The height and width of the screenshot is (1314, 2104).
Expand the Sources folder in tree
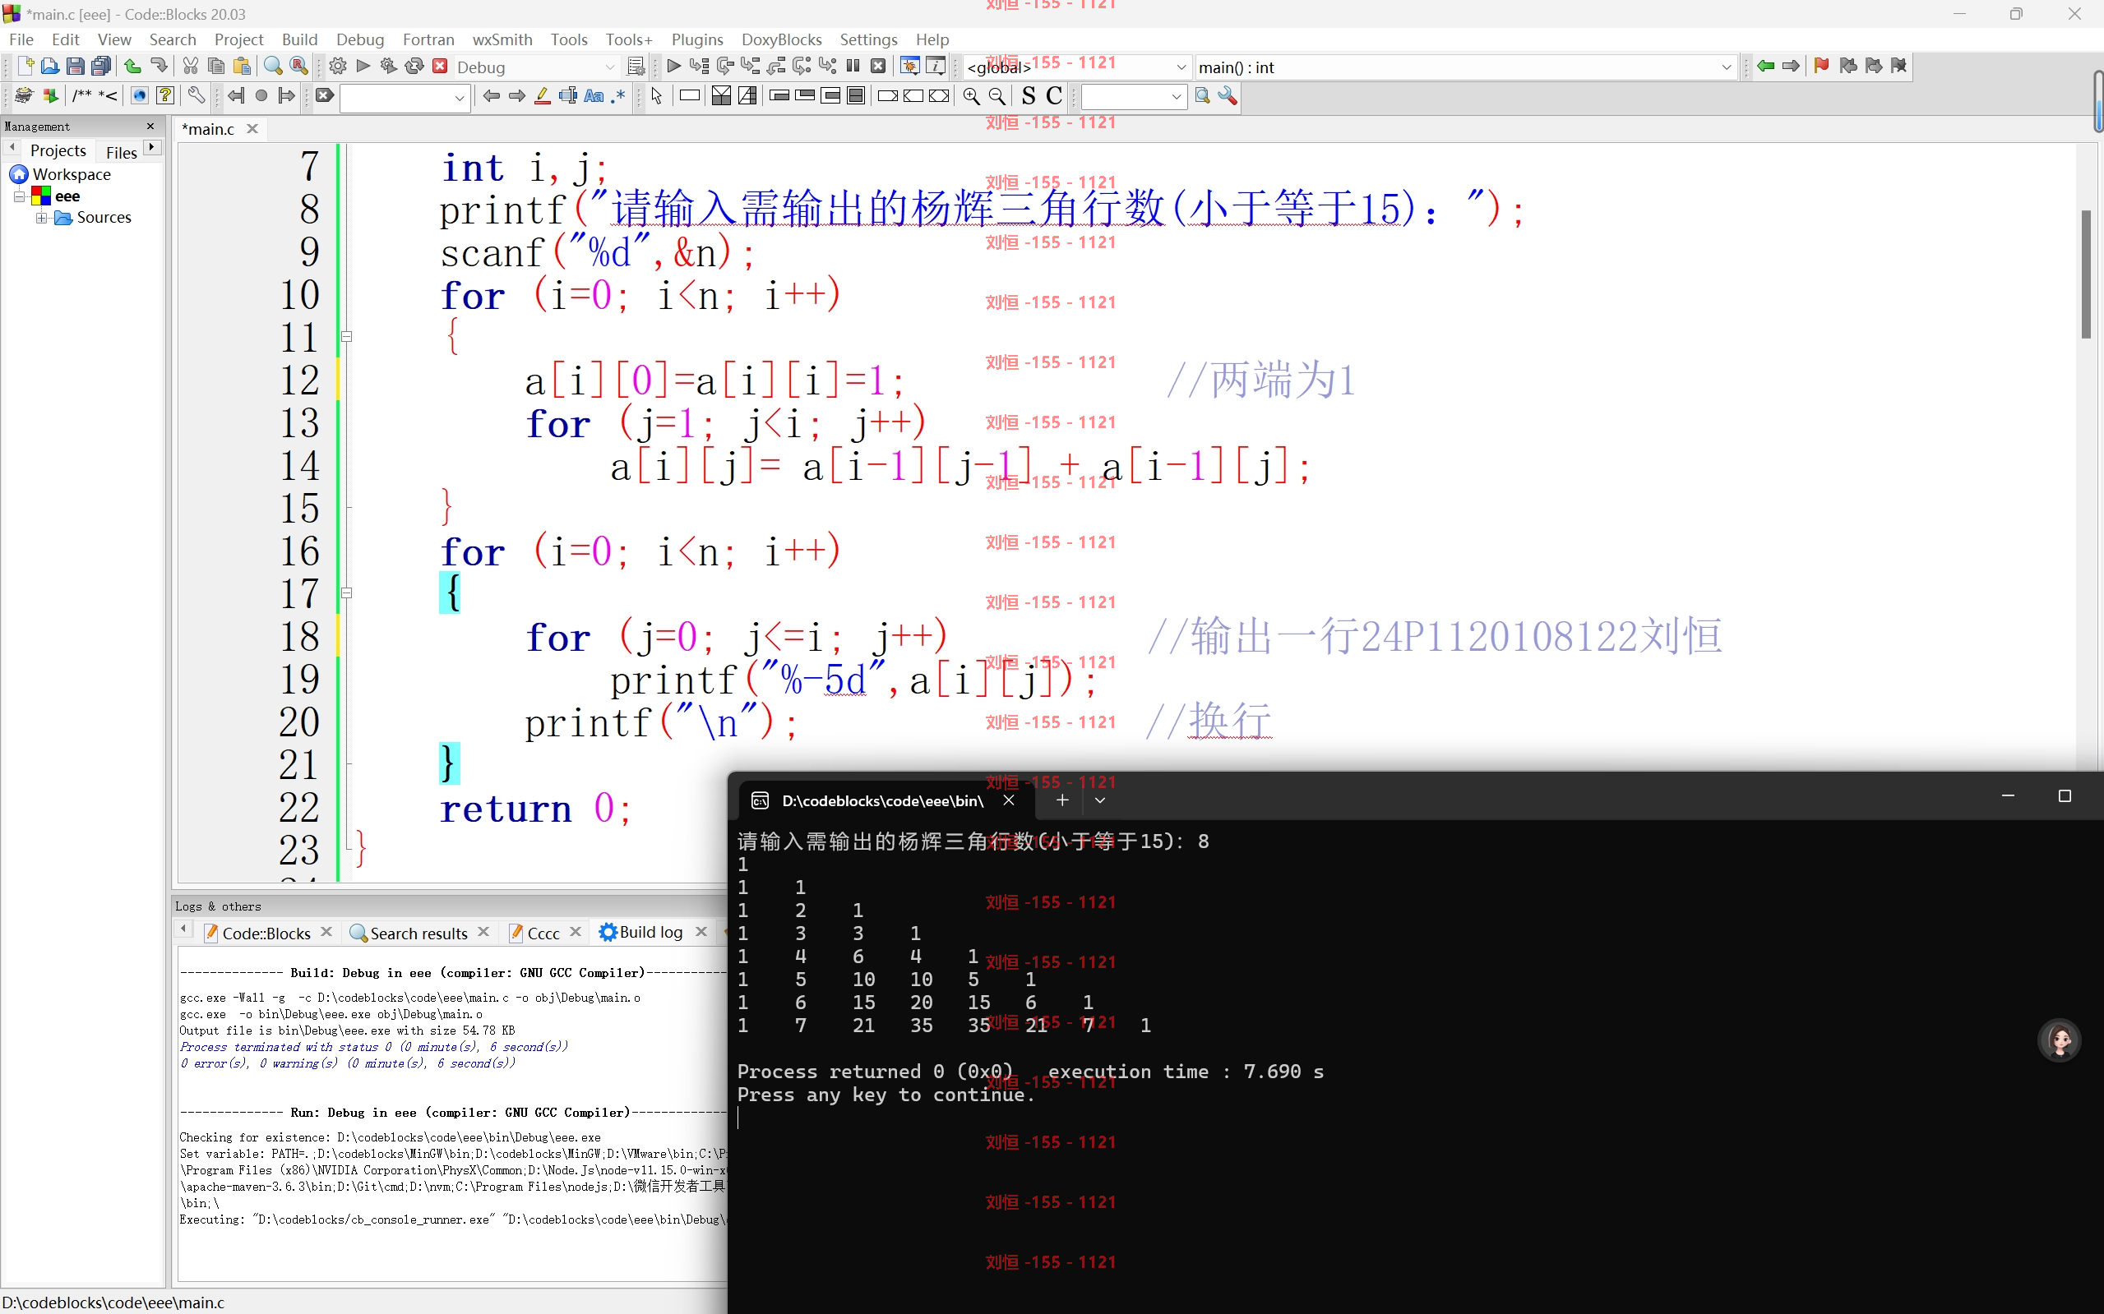[41, 217]
